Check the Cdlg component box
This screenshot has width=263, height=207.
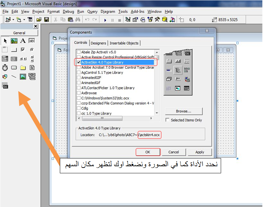(79, 108)
